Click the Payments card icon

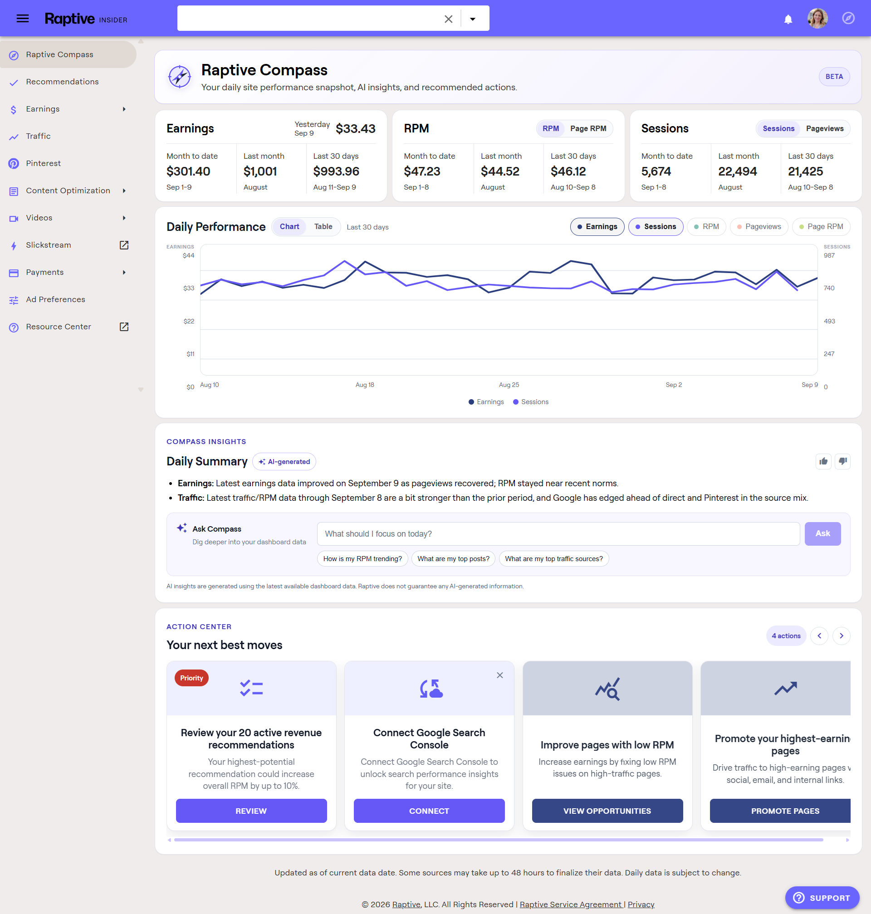pyautogui.click(x=14, y=273)
